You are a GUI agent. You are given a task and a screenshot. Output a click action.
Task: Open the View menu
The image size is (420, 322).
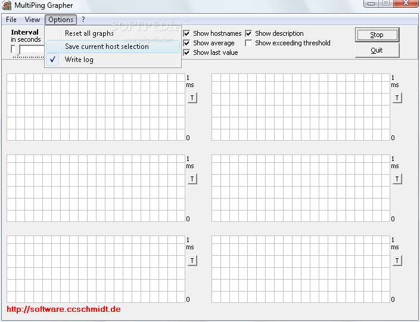pyautogui.click(x=32, y=20)
